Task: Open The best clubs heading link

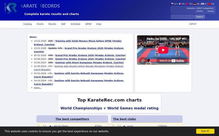Action: point(124,119)
